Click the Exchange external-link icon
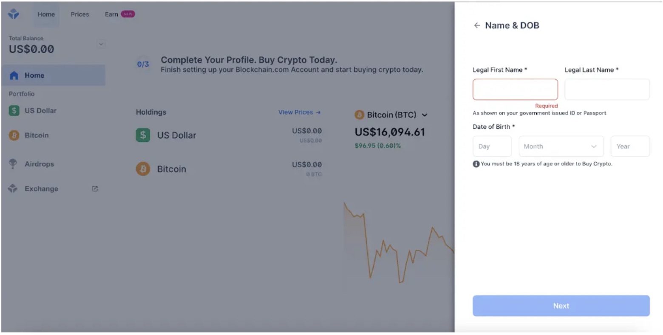The width and height of the screenshot is (663, 335). pos(94,188)
